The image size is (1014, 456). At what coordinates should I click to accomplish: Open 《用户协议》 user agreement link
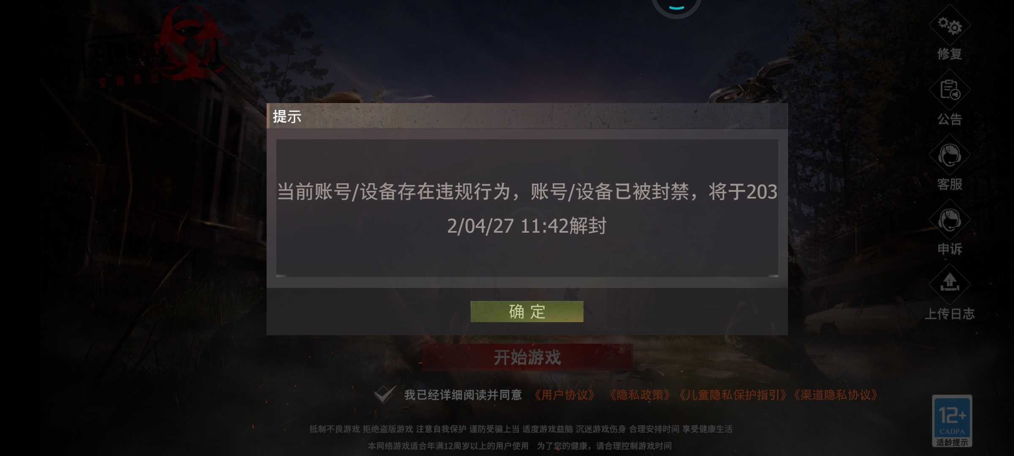pyautogui.click(x=564, y=395)
